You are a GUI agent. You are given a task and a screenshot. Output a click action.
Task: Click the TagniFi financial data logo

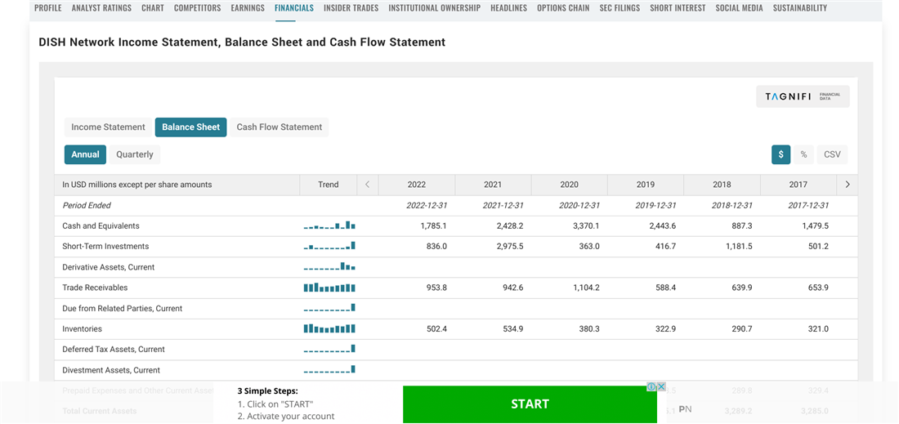pyautogui.click(x=802, y=96)
